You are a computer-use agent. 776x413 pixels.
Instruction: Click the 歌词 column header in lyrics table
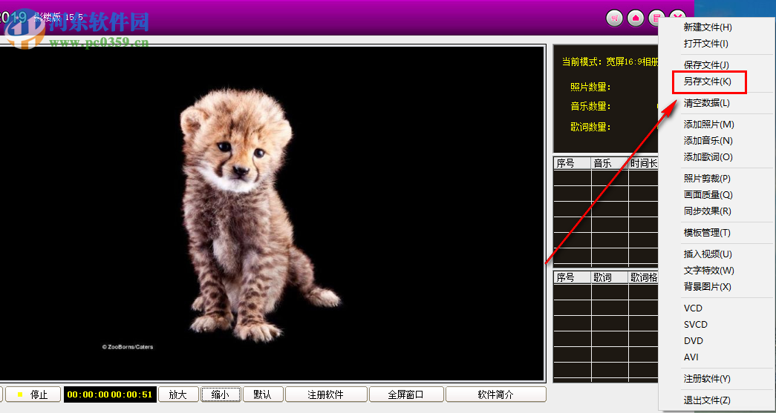[x=610, y=277]
